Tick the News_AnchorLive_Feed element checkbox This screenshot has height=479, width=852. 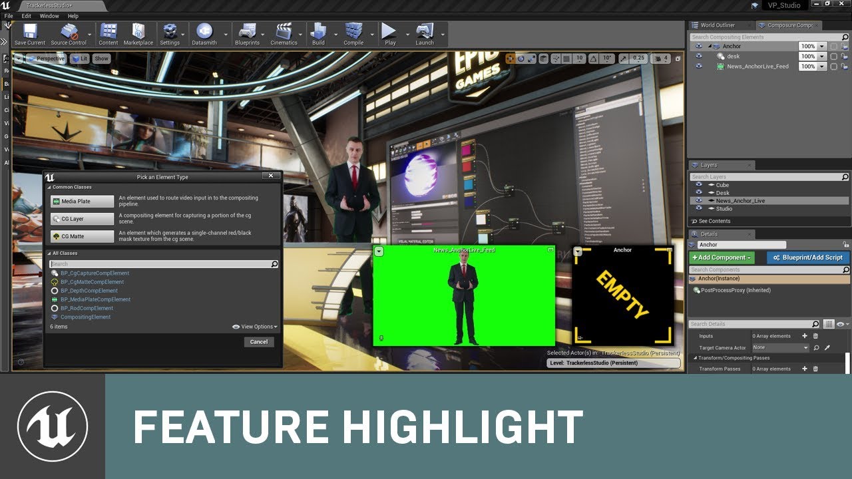[x=834, y=67]
